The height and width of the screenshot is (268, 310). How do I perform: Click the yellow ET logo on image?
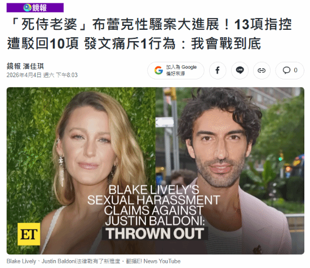29,234
